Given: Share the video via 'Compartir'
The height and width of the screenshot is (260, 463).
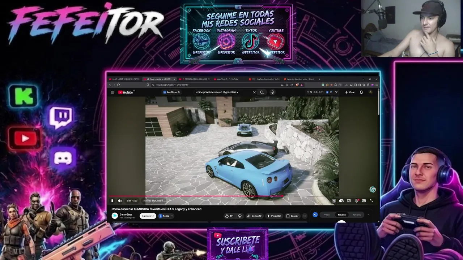Looking at the screenshot, I should pos(255,216).
